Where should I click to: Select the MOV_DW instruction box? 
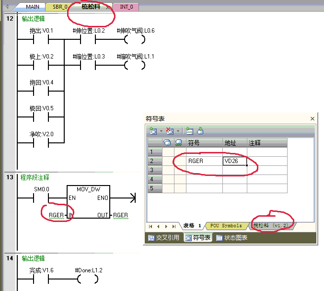pos(89,202)
